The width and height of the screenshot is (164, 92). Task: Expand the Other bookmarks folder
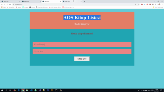158,7
